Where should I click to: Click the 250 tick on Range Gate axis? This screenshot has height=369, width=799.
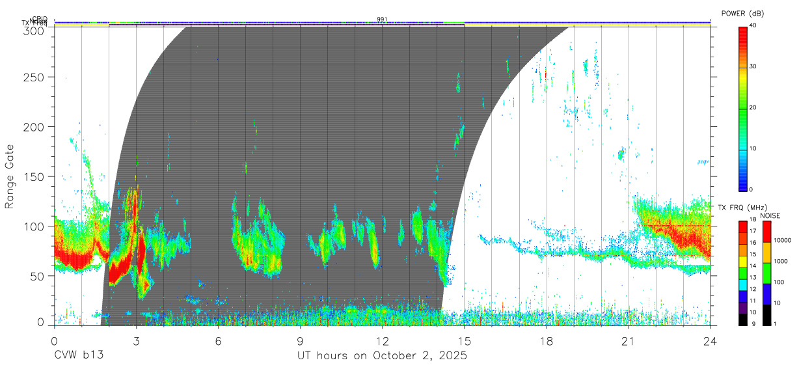point(34,77)
